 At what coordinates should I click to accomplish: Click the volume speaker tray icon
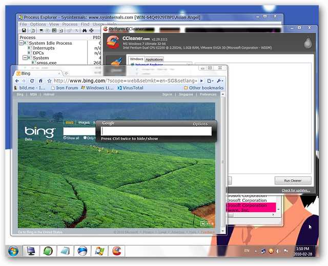coord(278,251)
